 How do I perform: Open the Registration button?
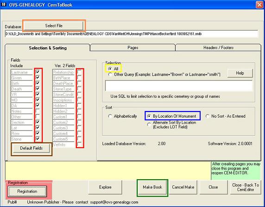27,191
